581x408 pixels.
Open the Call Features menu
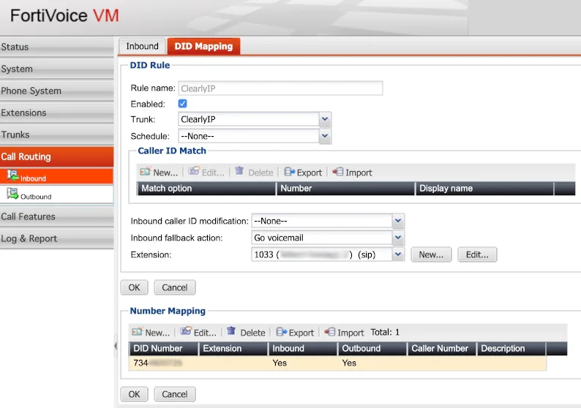point(56,216)
